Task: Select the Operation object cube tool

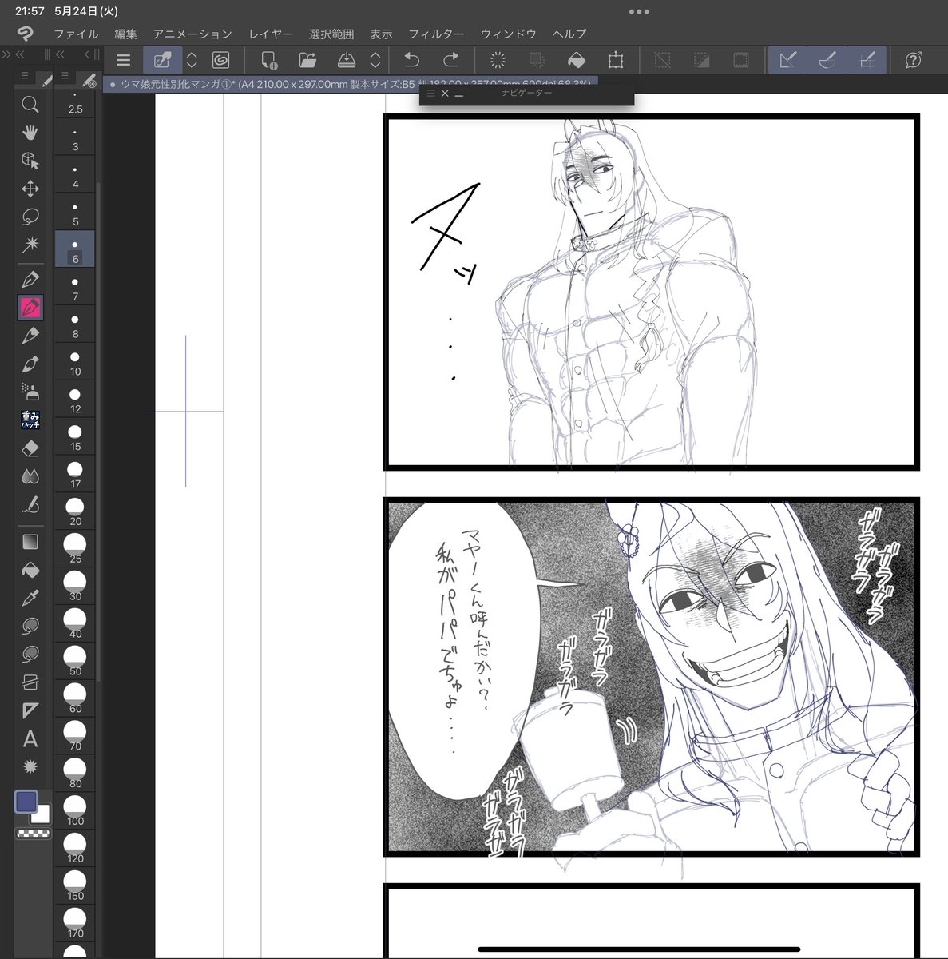Action: [30, 161]
